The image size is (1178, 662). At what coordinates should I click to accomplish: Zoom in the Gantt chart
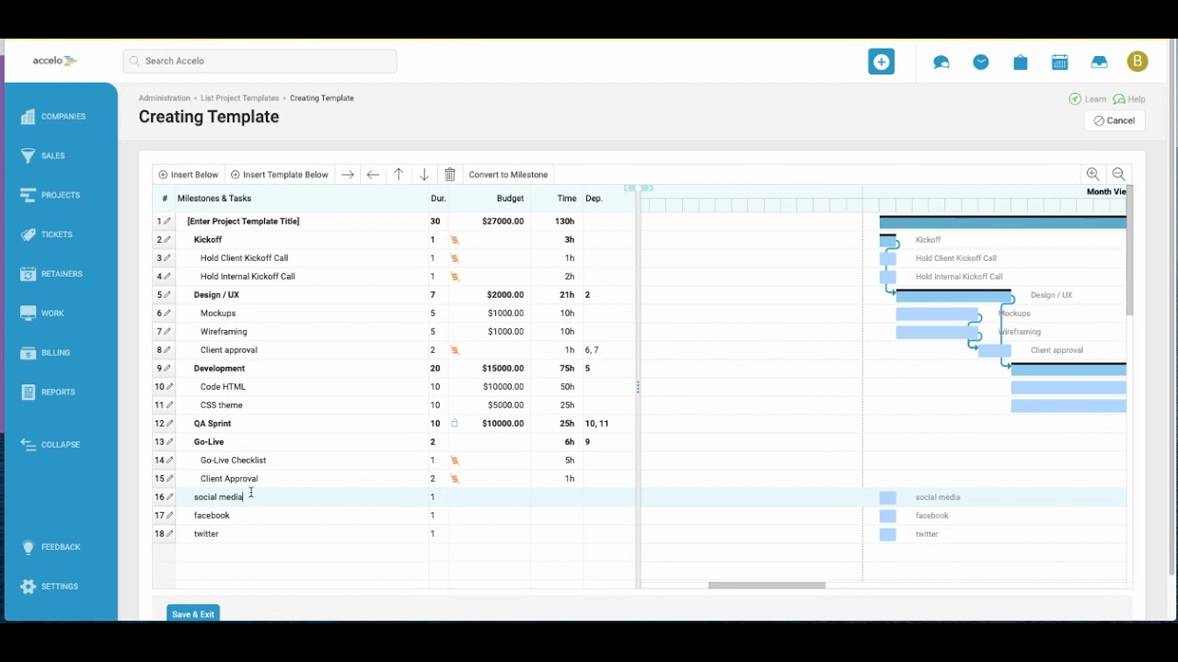pos(1092,174)
